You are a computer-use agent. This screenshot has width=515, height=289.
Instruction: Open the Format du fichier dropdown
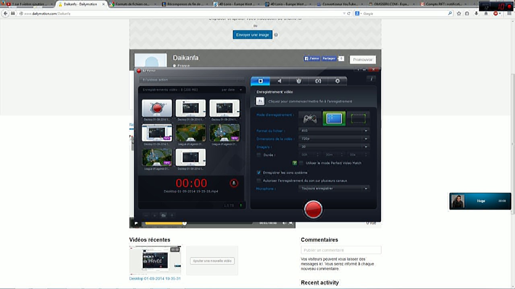pos(334,130)
